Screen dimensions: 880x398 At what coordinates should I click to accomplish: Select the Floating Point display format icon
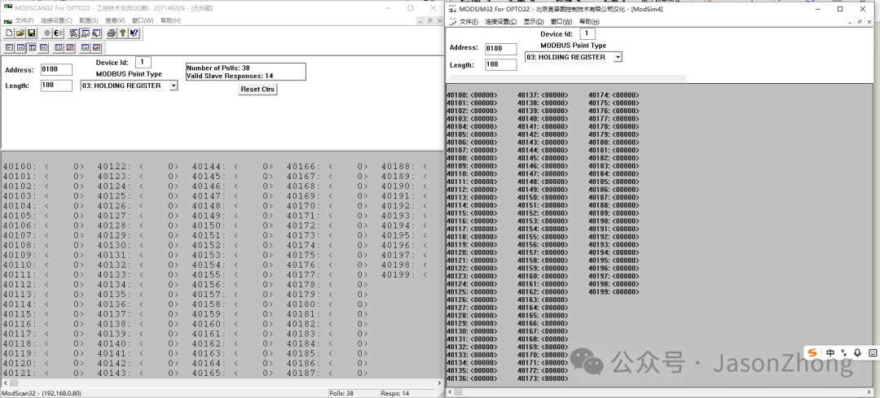pos(59,48)
